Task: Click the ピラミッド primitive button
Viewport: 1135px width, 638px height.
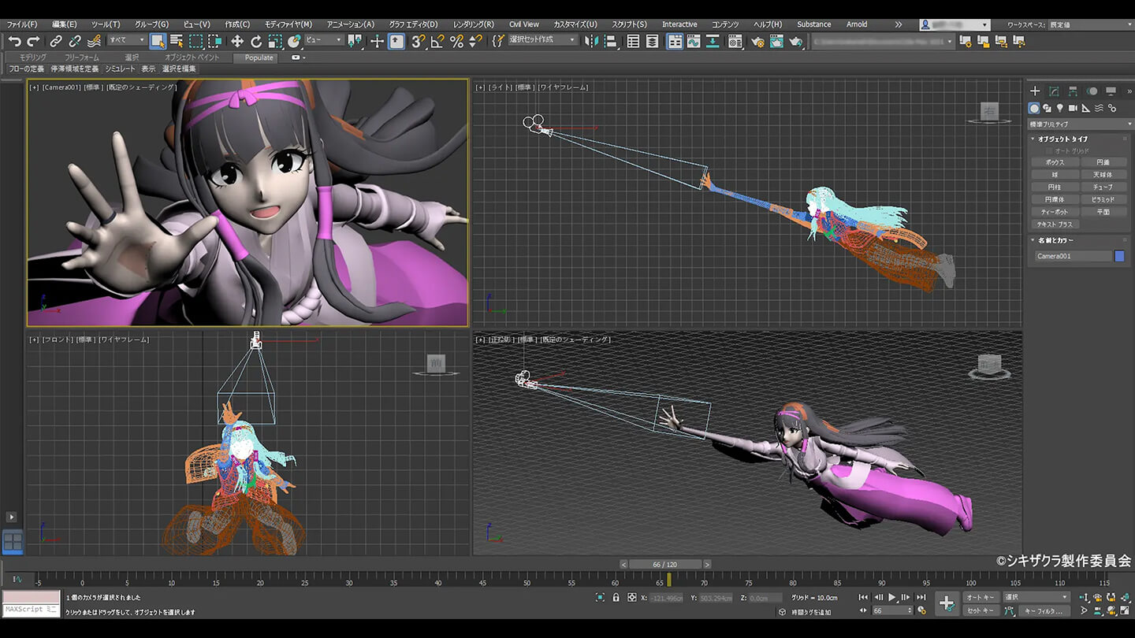Action: click(x=1103, y=199)
